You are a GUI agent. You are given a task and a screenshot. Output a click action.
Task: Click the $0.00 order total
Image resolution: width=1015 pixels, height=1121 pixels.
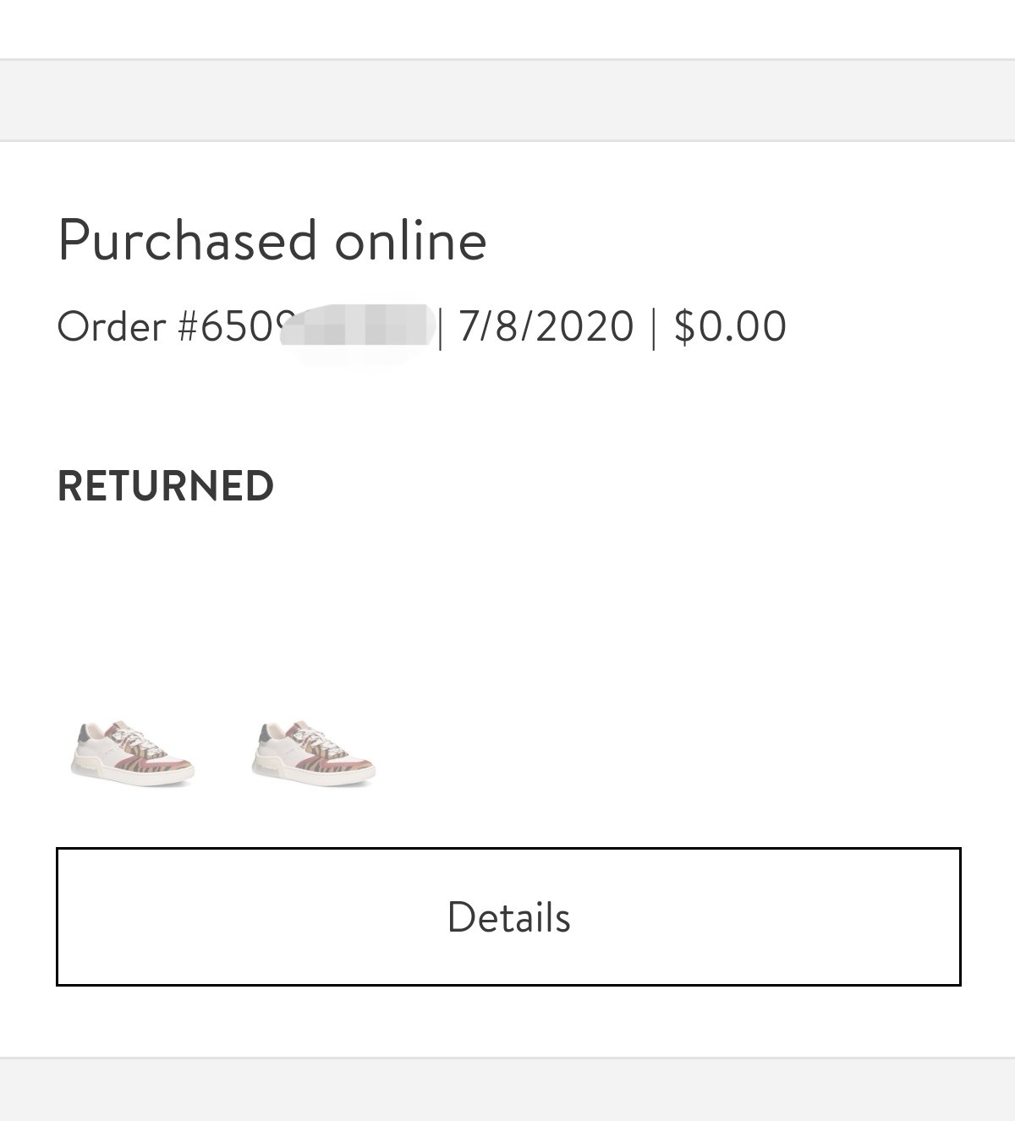point(730,326)
